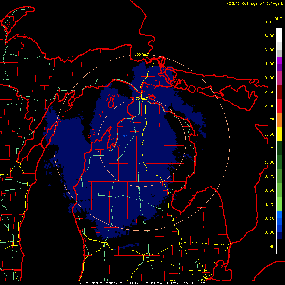Click the 0.50 legend value
This screenshot has width=285, height=285.
(269, 190)
